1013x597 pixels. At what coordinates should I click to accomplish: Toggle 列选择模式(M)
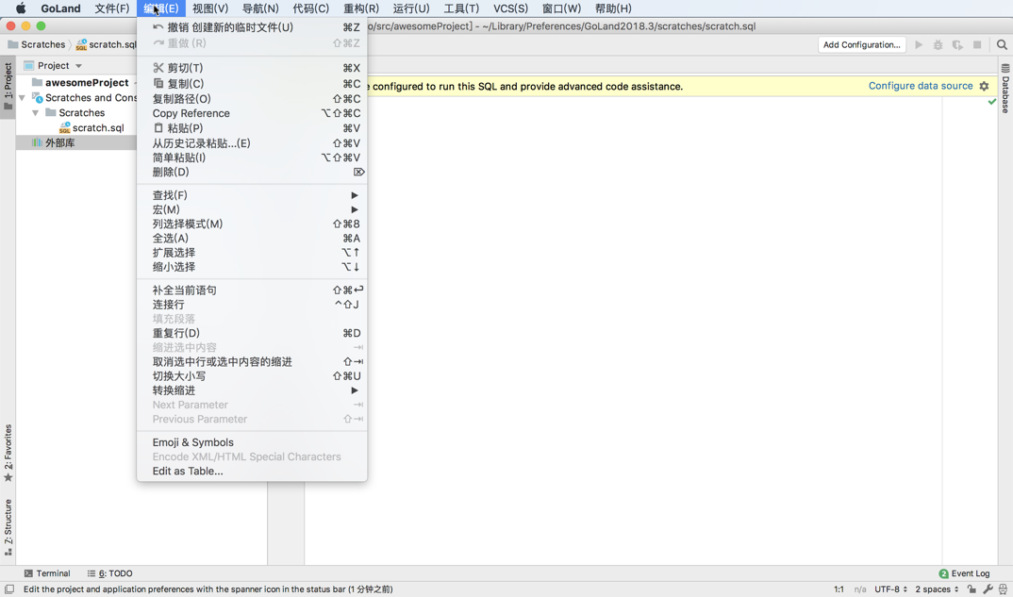(252, 224)
